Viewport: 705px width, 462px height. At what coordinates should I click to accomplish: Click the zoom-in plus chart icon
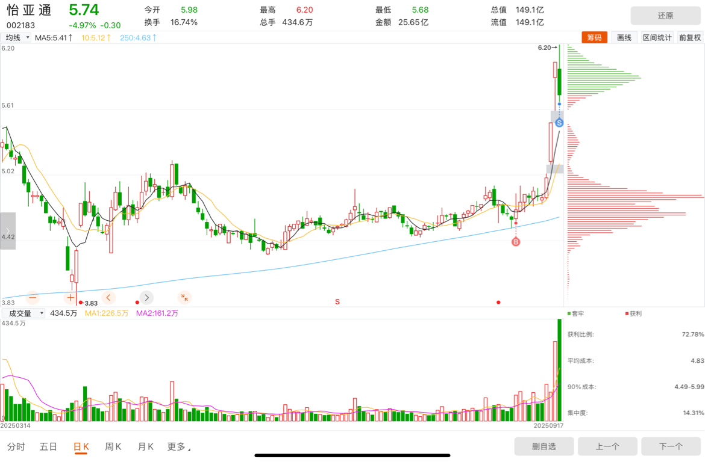coord(70,297)
